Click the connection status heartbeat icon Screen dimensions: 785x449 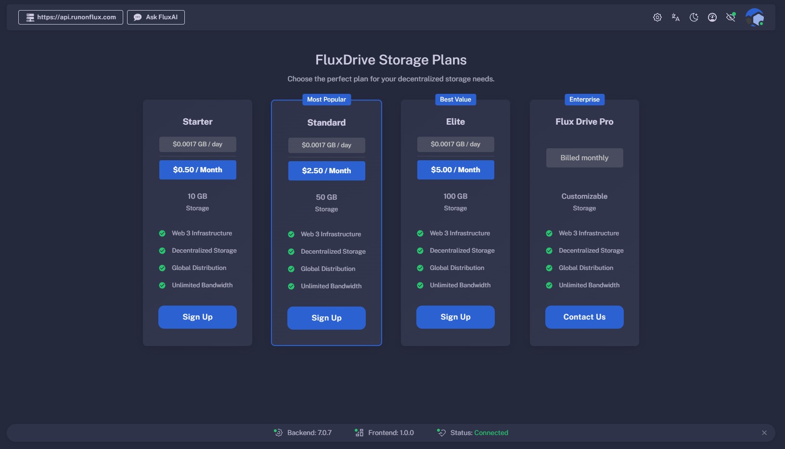point(441,433)
